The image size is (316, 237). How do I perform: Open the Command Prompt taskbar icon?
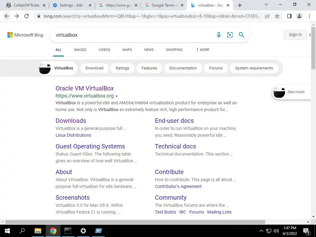tap(68, 231)
